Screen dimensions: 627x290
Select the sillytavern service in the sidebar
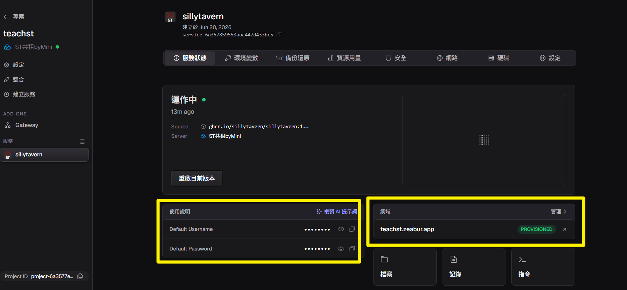point(44,155)
